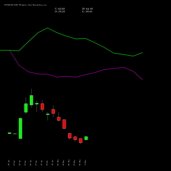Select the small green candle for 27 Apr
The width and height of the screenshot is (171, 171).
tap(37, 104)
